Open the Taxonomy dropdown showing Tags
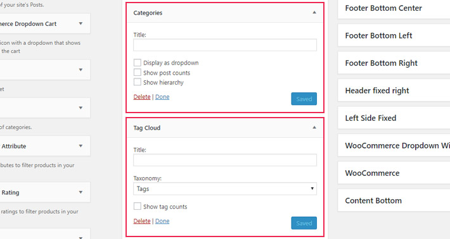This screenshot has width=450, height=239. (225, 189)
